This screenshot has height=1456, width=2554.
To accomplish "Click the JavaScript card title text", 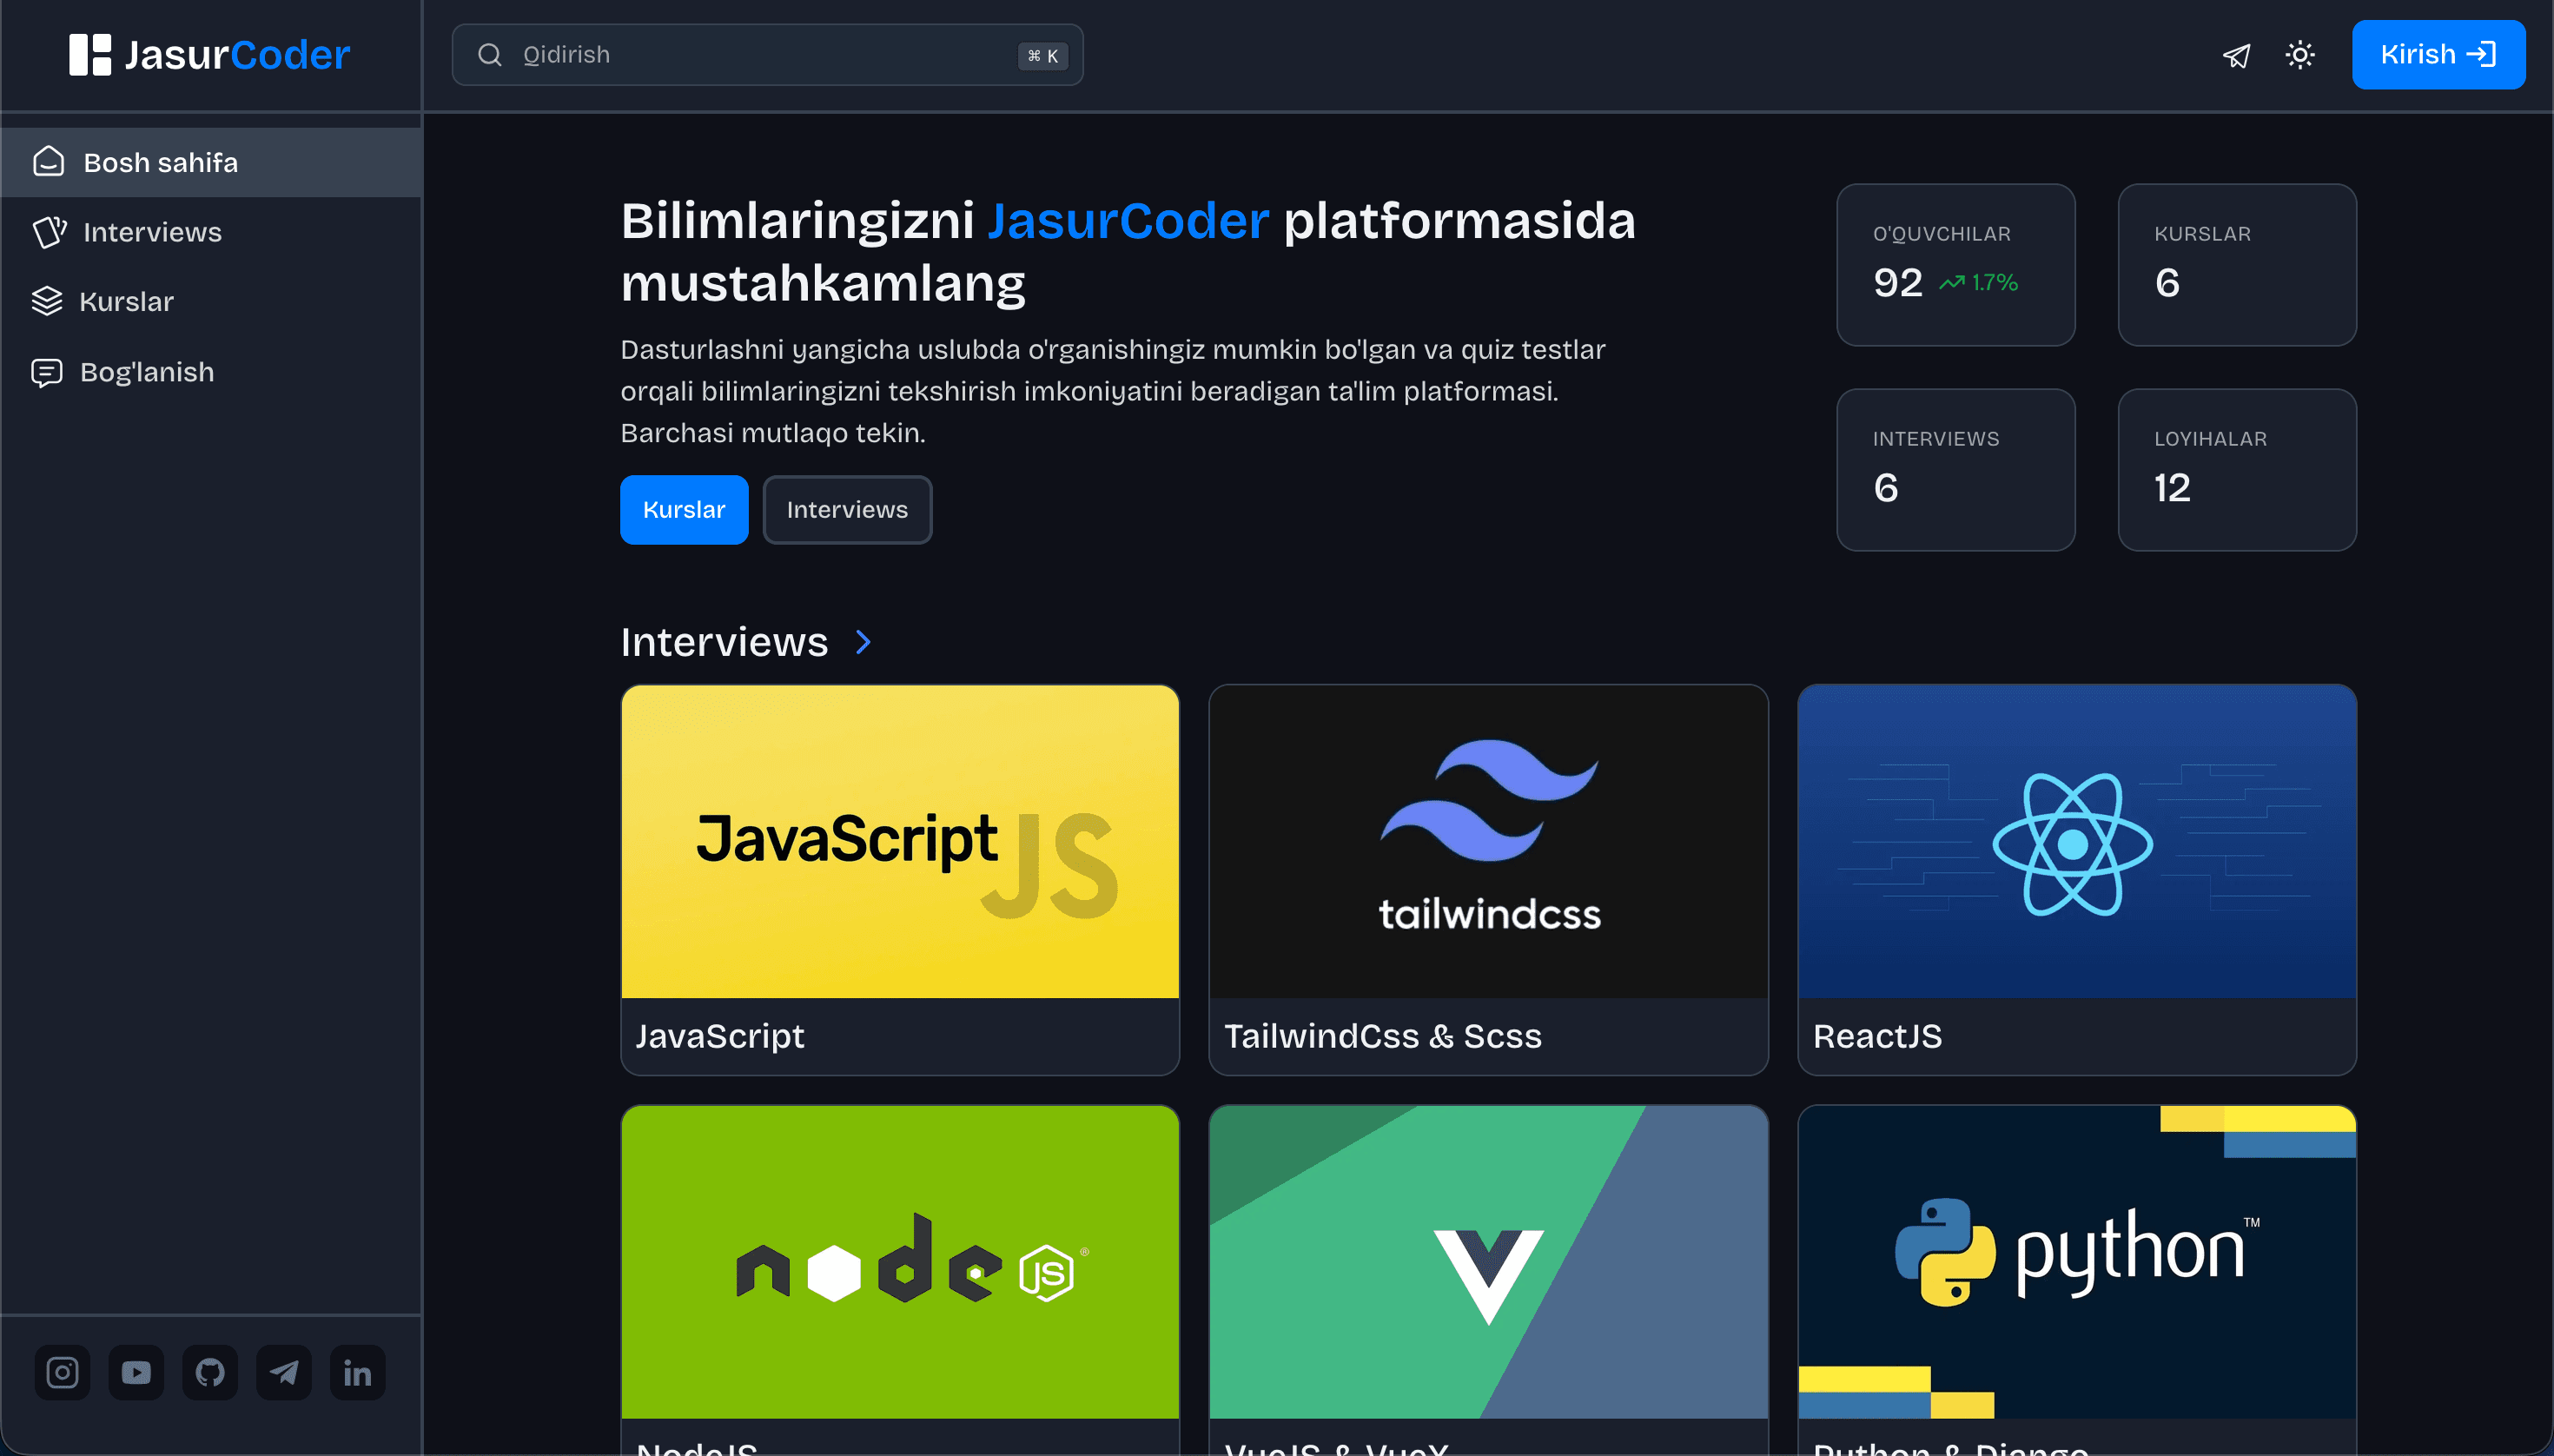I will [720, 1036].
